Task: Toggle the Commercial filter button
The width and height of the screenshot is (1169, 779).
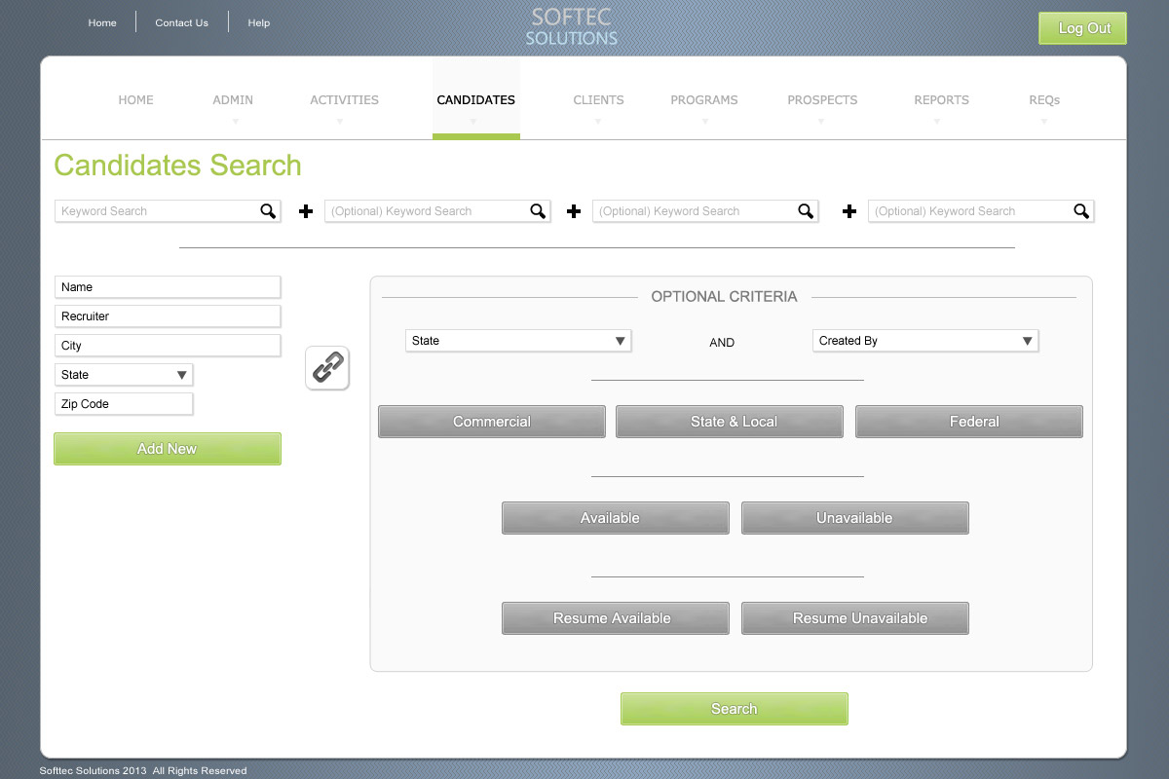Action: coord(491,422)
